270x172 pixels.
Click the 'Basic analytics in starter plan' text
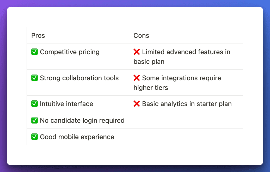tap(187, 104)
